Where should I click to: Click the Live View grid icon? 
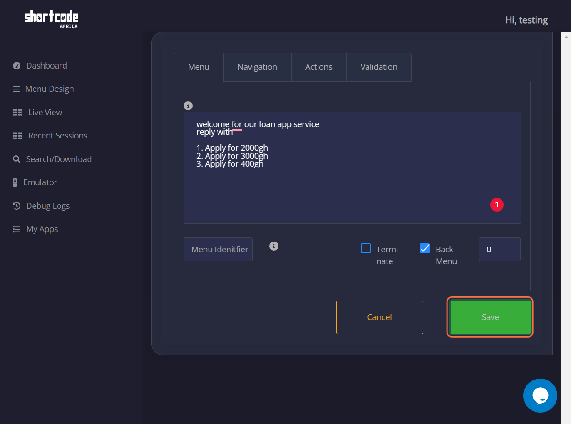click(18, 112)
